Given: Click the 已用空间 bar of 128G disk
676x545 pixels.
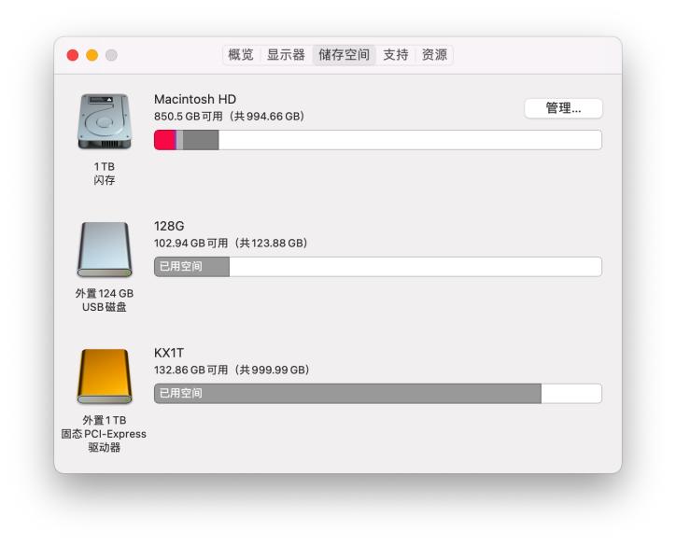Looking at the screenshot, I should click(x=191, y=267).
